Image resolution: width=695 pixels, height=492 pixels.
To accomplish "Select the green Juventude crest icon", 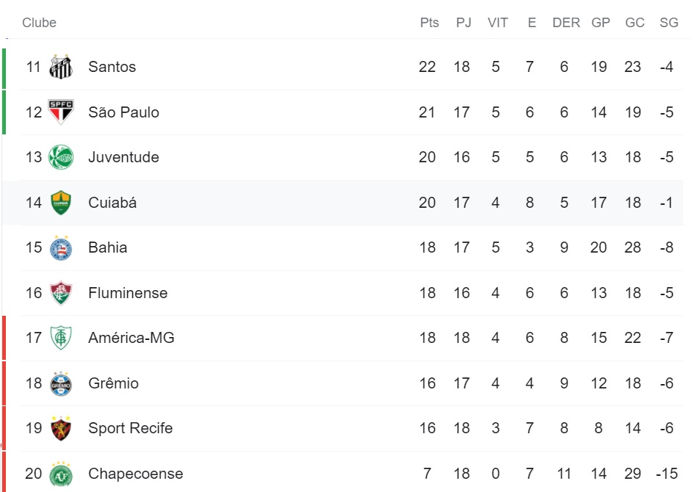I will [61, 157].
